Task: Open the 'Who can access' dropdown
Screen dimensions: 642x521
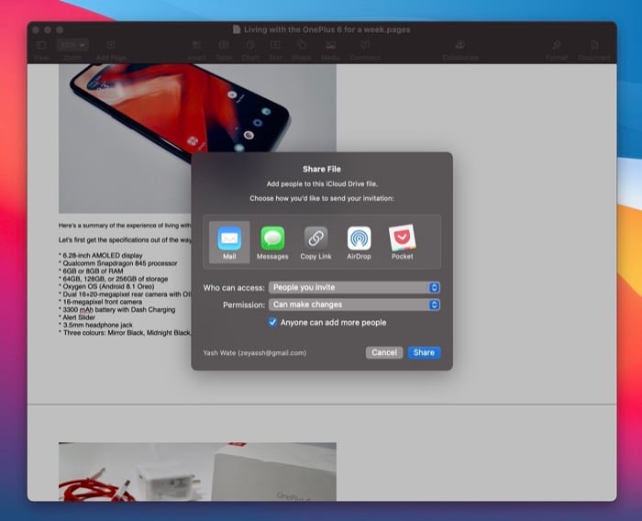Action: coord(354,287)
